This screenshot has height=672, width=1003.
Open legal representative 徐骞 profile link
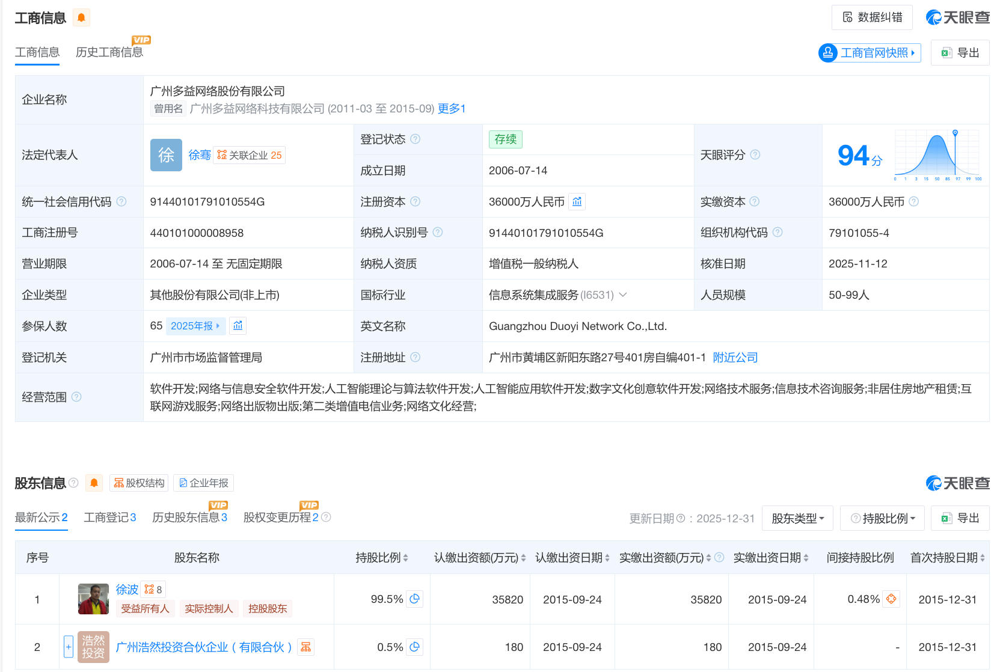[200, 155]
